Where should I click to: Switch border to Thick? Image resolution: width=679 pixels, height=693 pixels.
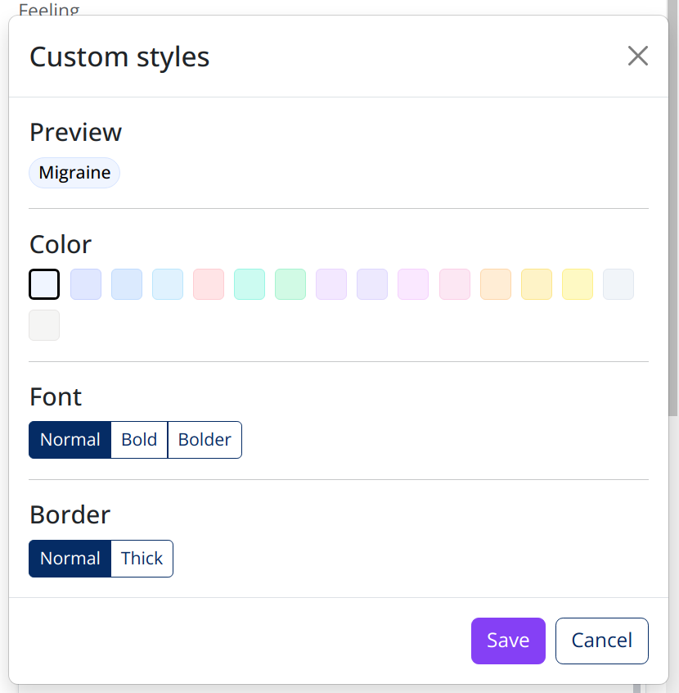[142, 559]
